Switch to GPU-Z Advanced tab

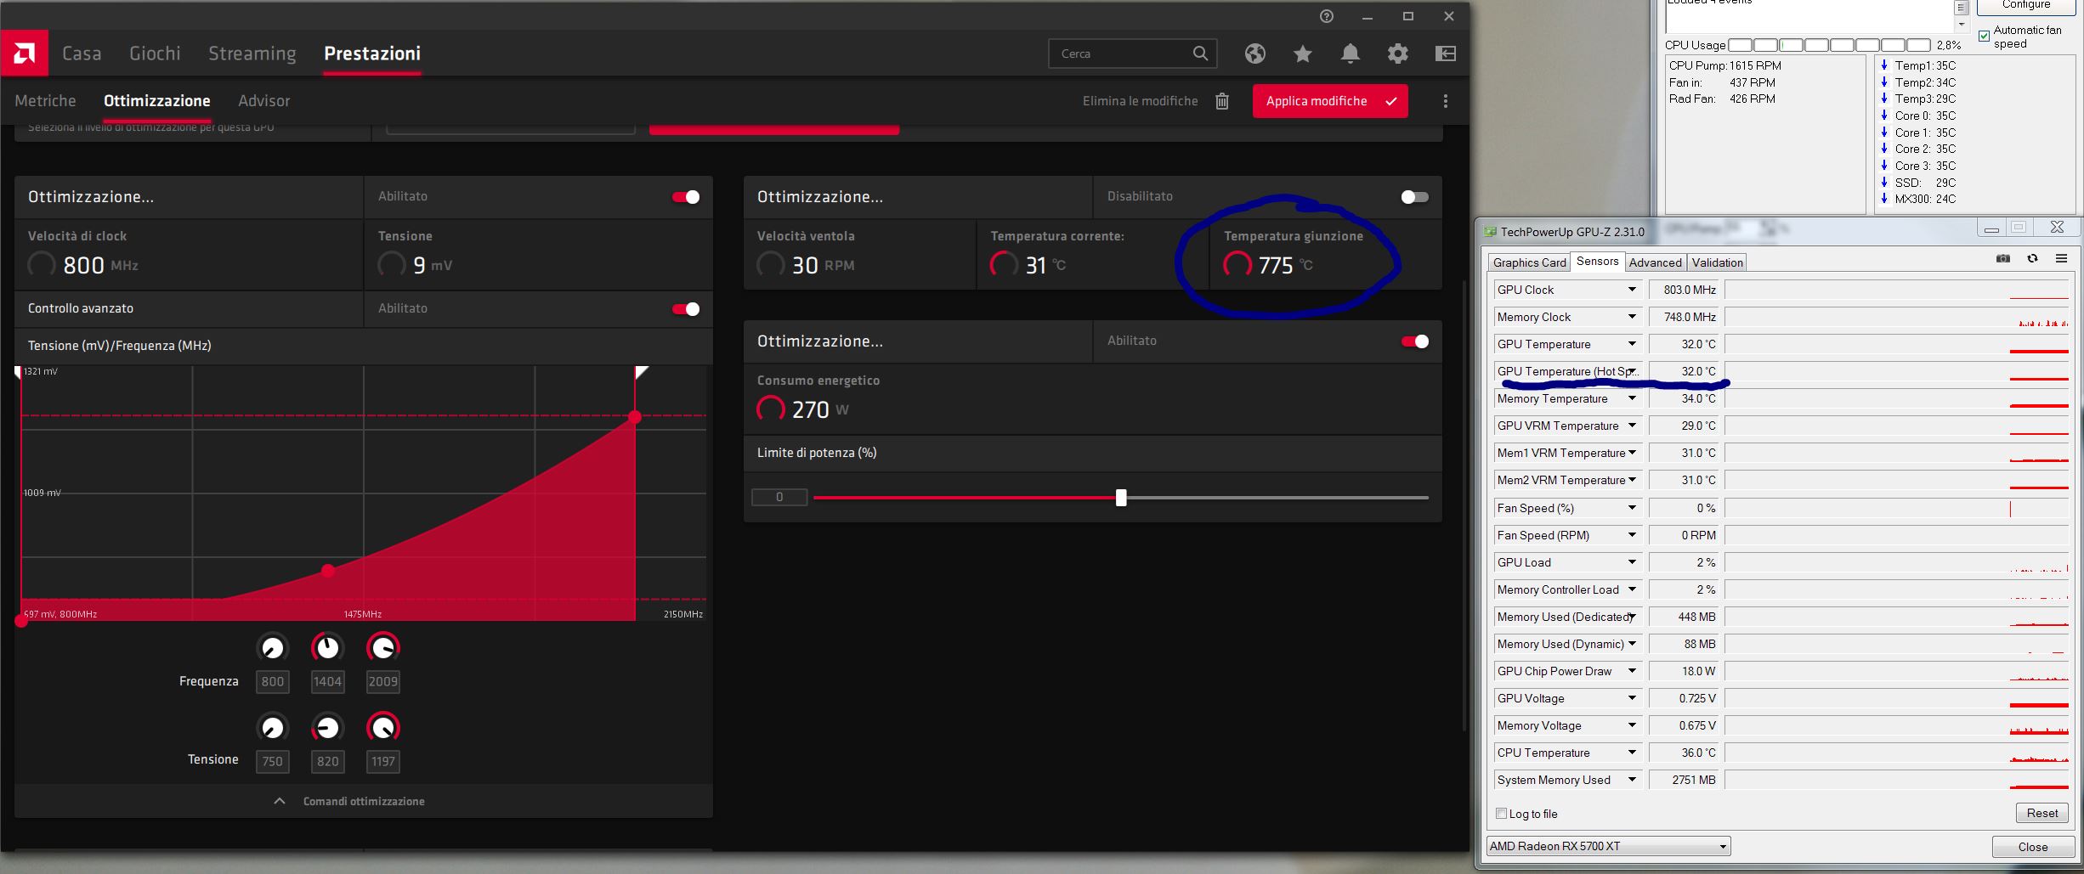pyautogui.click(x=1655, y=262)
